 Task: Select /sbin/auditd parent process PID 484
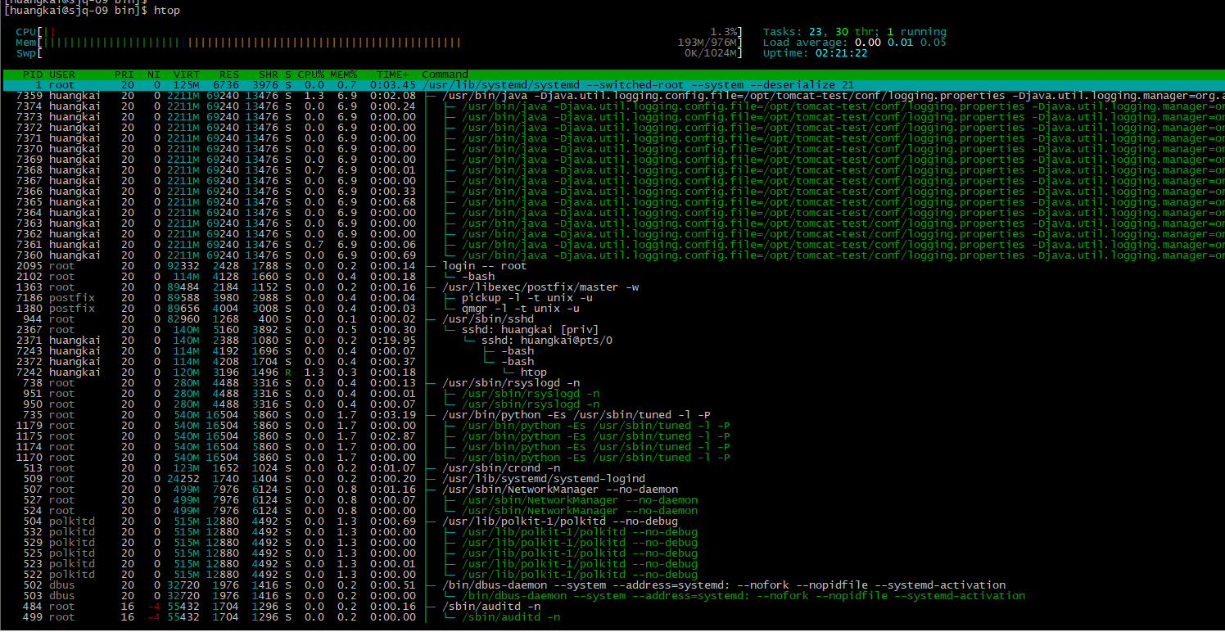point(612,607)
